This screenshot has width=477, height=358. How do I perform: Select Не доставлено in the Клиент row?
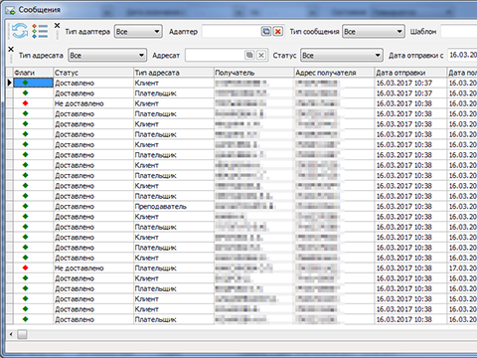pyautogui.click(x=93, y=103)
